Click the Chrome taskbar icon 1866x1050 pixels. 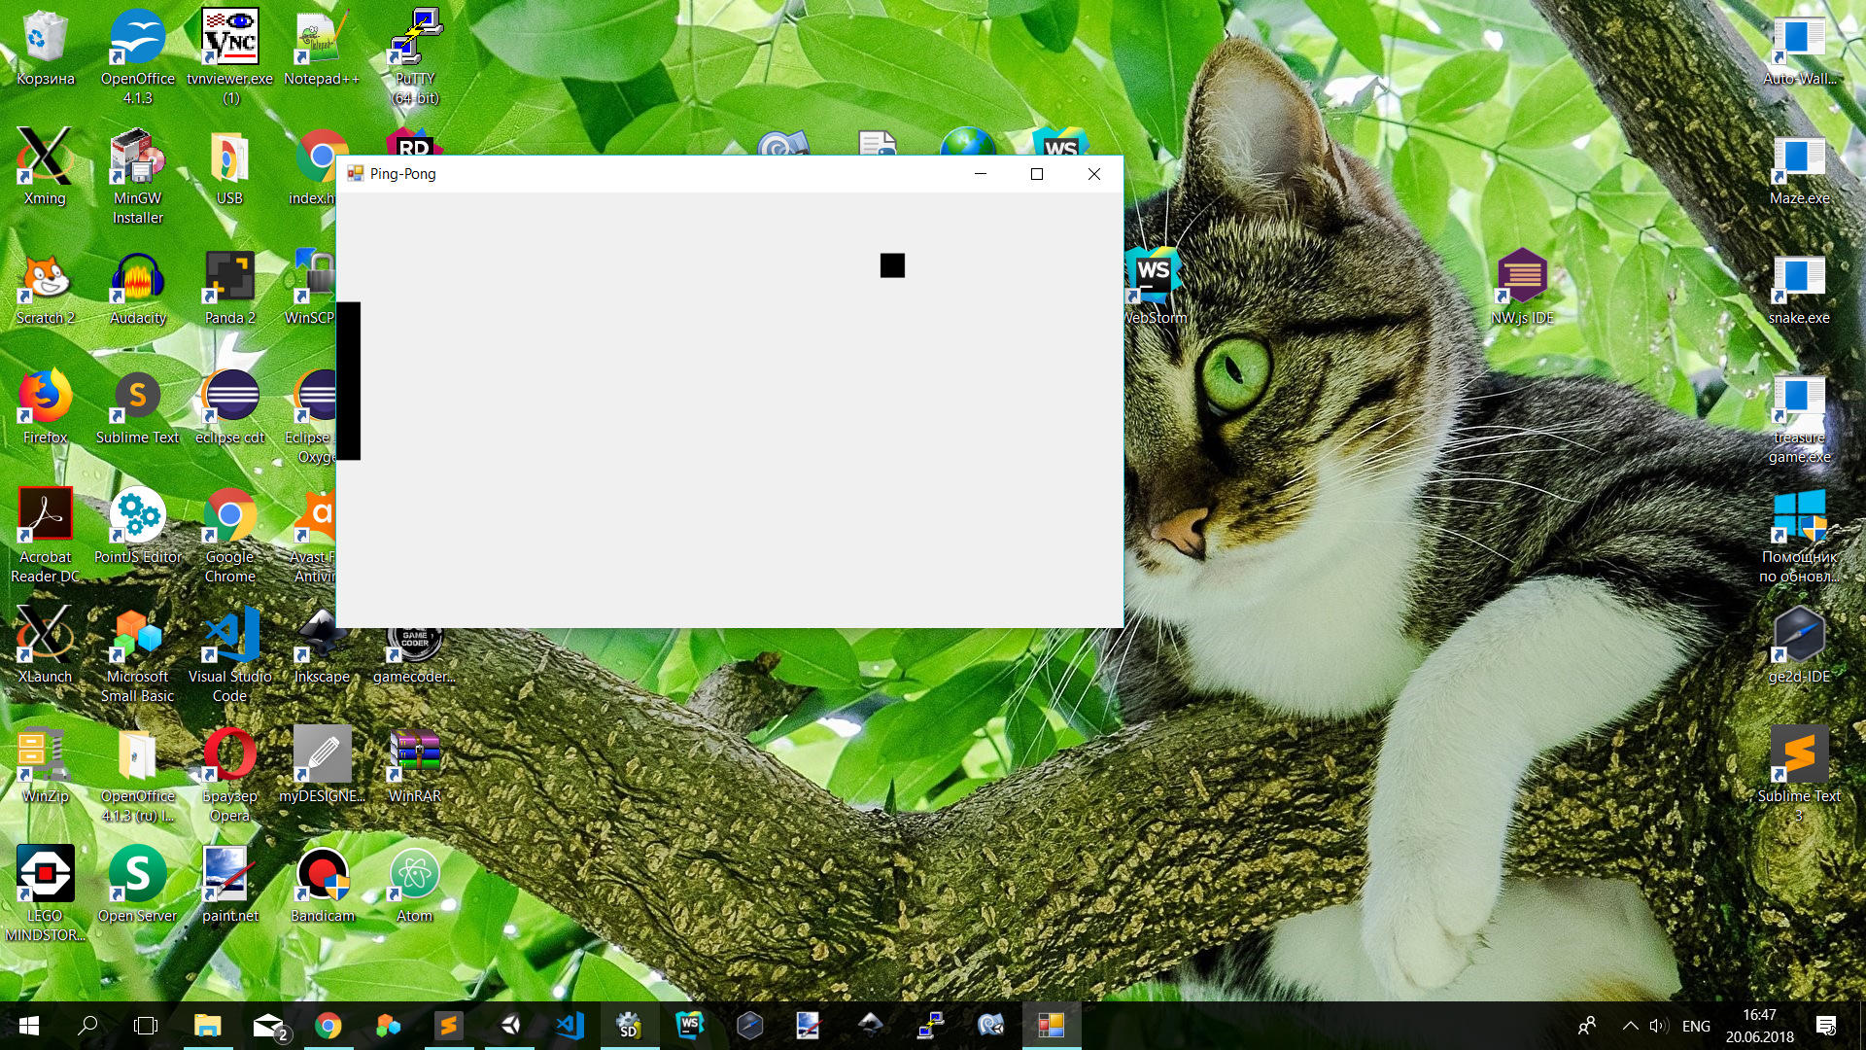coord(328,1026)
